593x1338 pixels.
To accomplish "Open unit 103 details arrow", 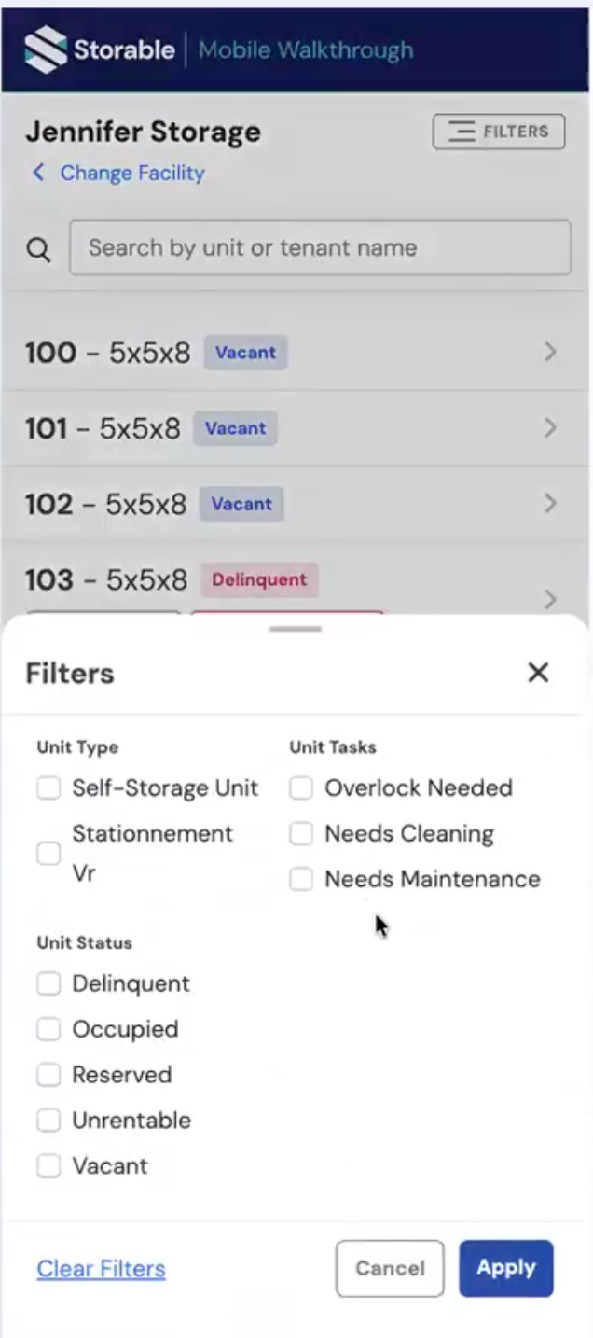I will pos(550,598).
